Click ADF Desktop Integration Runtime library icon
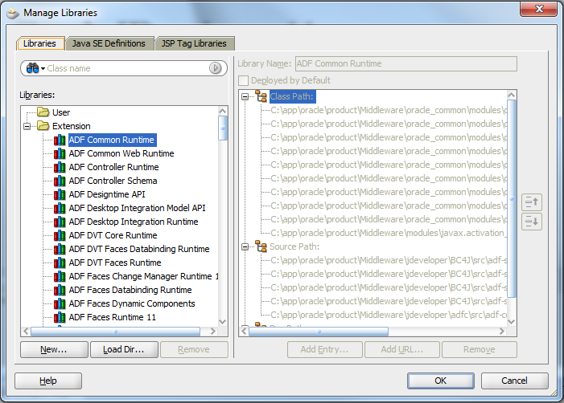Viewport: 564px width, 403px height. pos(60,222)
